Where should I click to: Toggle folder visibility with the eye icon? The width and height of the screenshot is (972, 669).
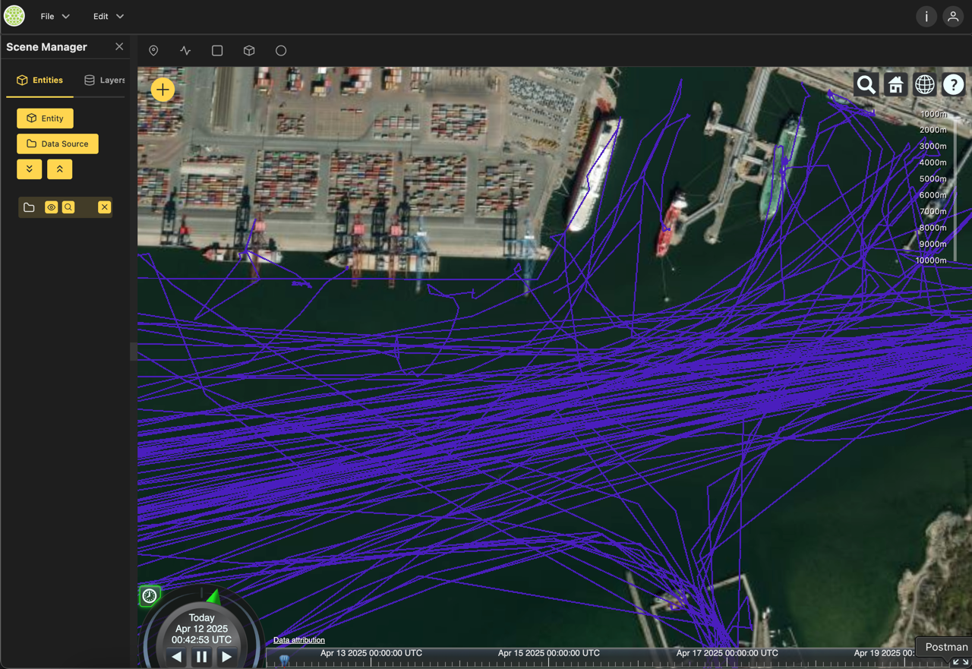[51, 207]
